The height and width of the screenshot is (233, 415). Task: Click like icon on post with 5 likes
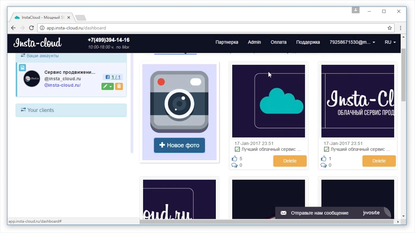pyautogui.click(x=234, y=159)
